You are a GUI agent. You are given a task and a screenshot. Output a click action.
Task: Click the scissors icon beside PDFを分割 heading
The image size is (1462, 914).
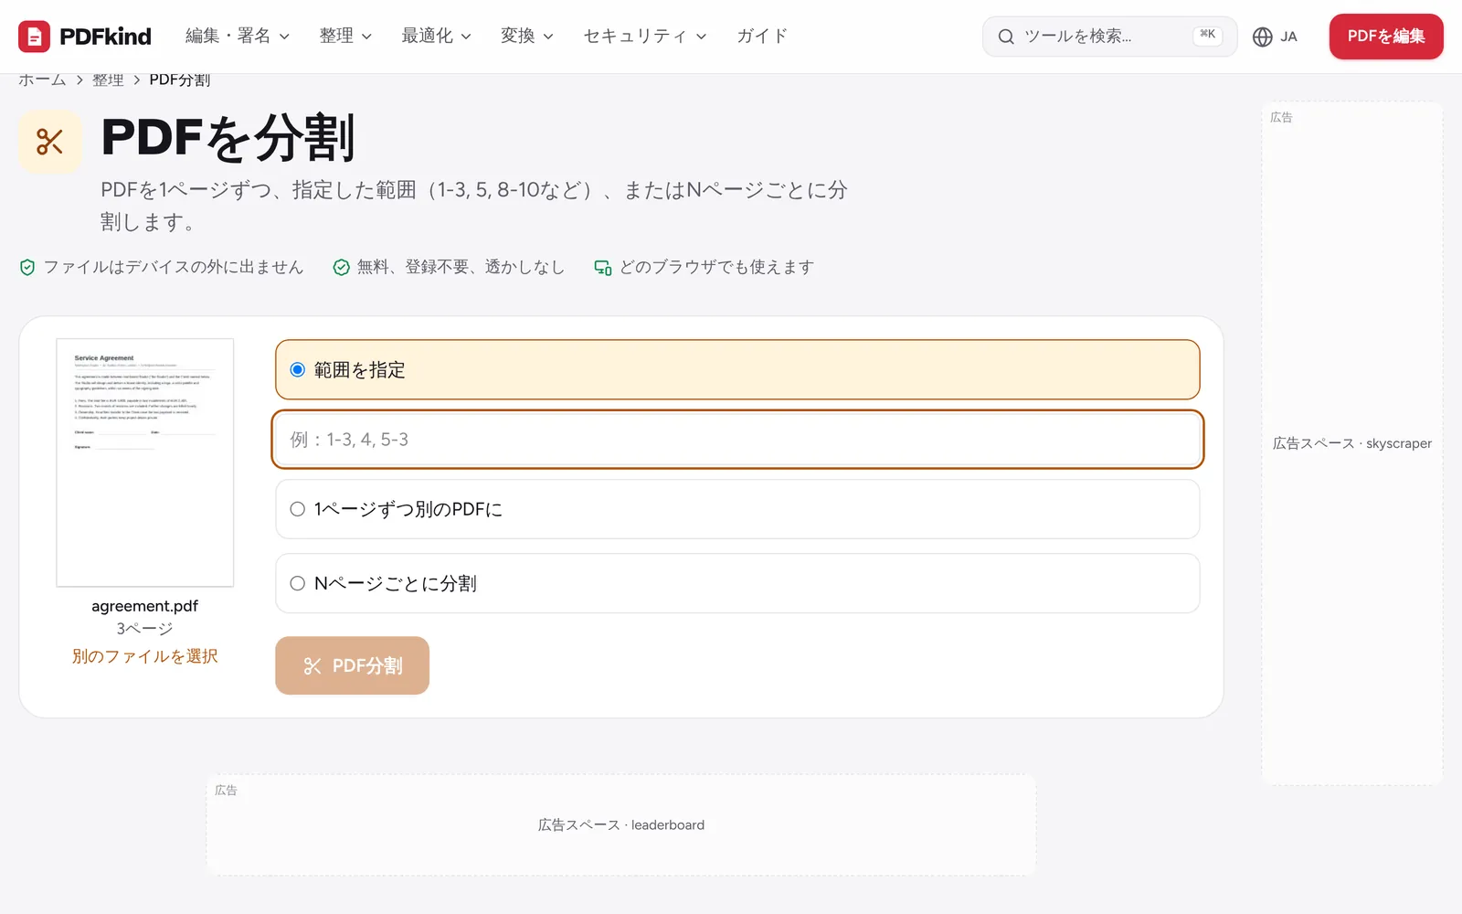coord(50,142)
